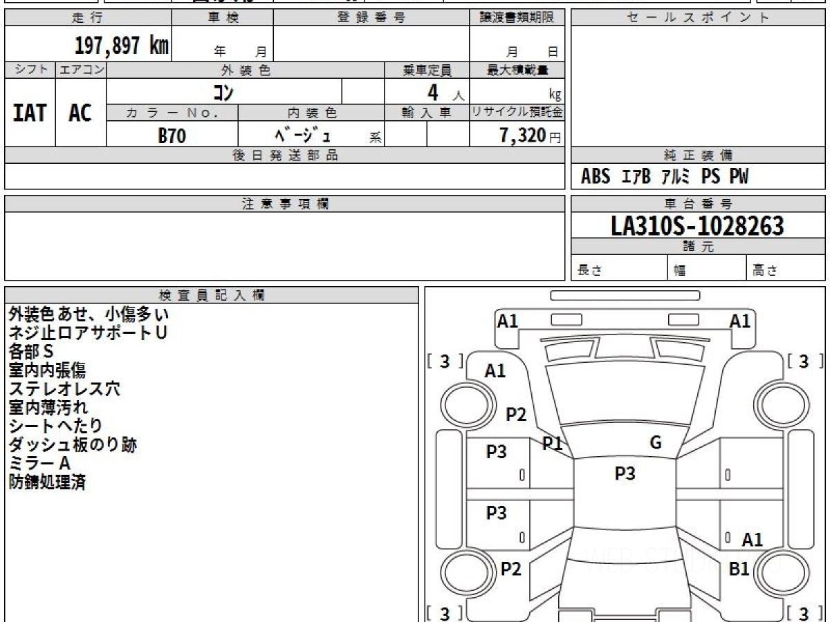Click the 後日発送部品 header
Screen dimensions: 830x622
[285, 155]
